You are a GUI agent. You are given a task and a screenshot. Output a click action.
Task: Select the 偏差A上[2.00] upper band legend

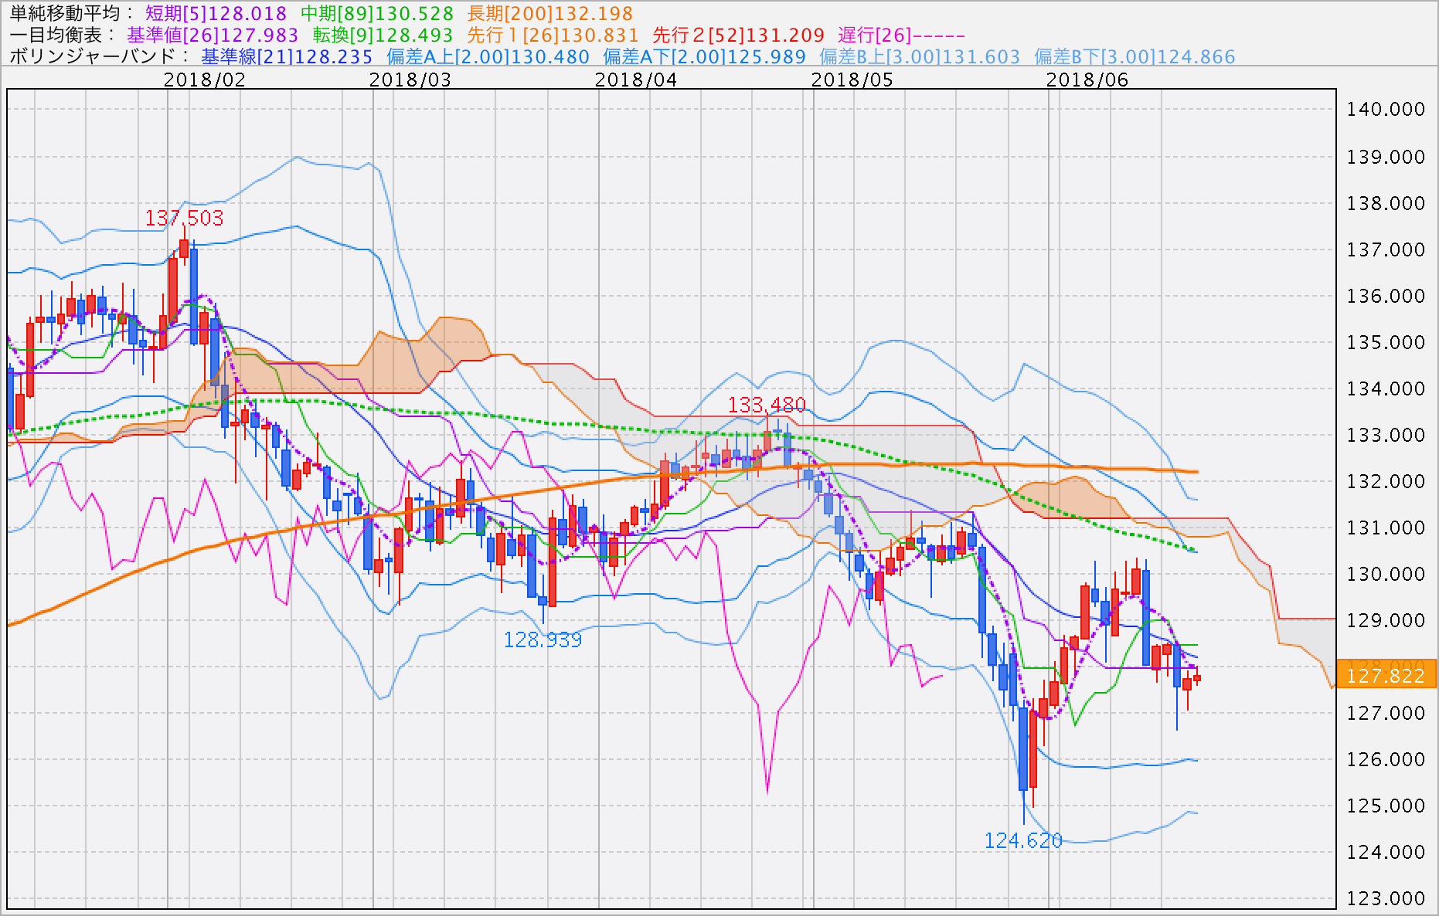(488, 56)
